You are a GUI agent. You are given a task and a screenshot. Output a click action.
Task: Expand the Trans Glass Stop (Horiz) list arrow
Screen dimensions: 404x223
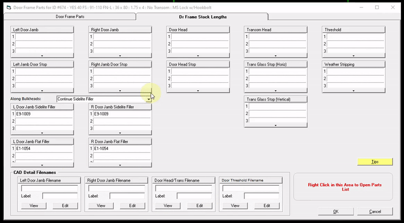[x=276, y=91]
